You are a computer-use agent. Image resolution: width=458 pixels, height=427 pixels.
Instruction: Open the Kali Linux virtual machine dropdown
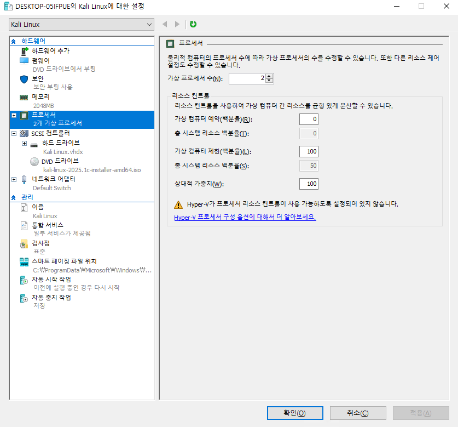pos(82,24)
